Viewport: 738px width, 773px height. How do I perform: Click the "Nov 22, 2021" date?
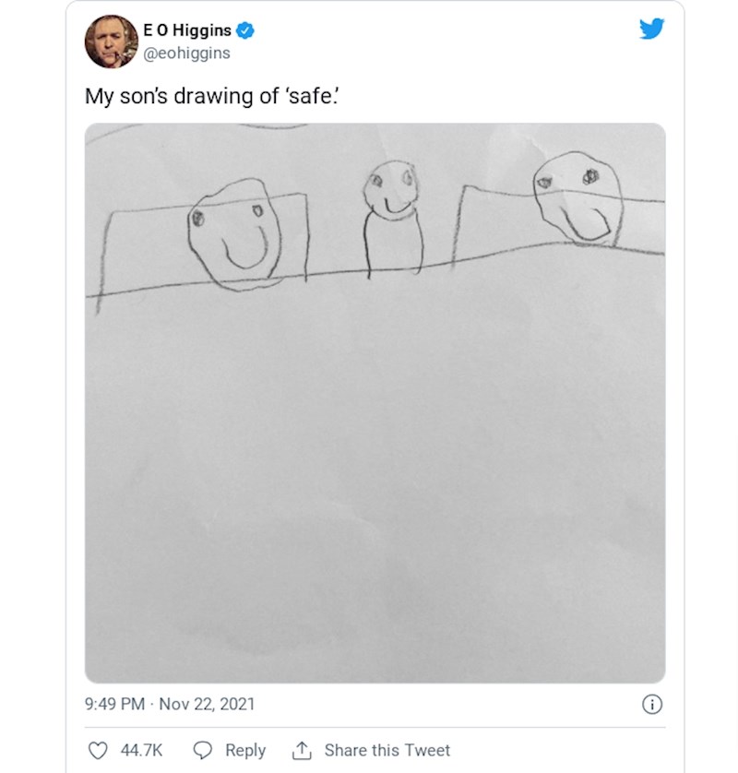tap(207, 704)
